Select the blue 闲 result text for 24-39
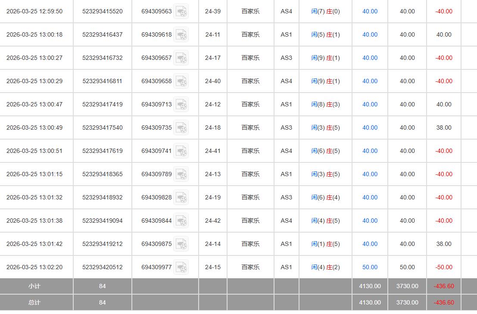This screenshot has width=477, height=314. 314,11
